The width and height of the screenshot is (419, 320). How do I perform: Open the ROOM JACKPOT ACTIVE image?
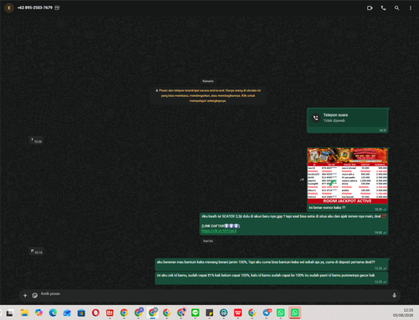click(x=347, y=176)
